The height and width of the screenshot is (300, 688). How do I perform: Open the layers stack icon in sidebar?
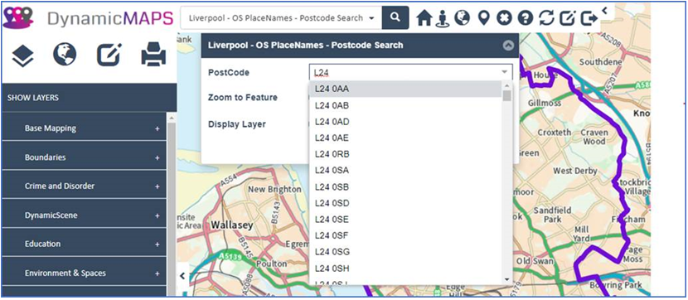point(23,56)
